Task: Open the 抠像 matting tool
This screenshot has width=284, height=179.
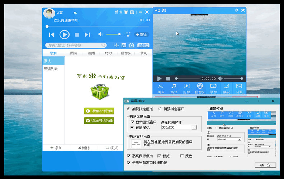Action: (186, 88)
